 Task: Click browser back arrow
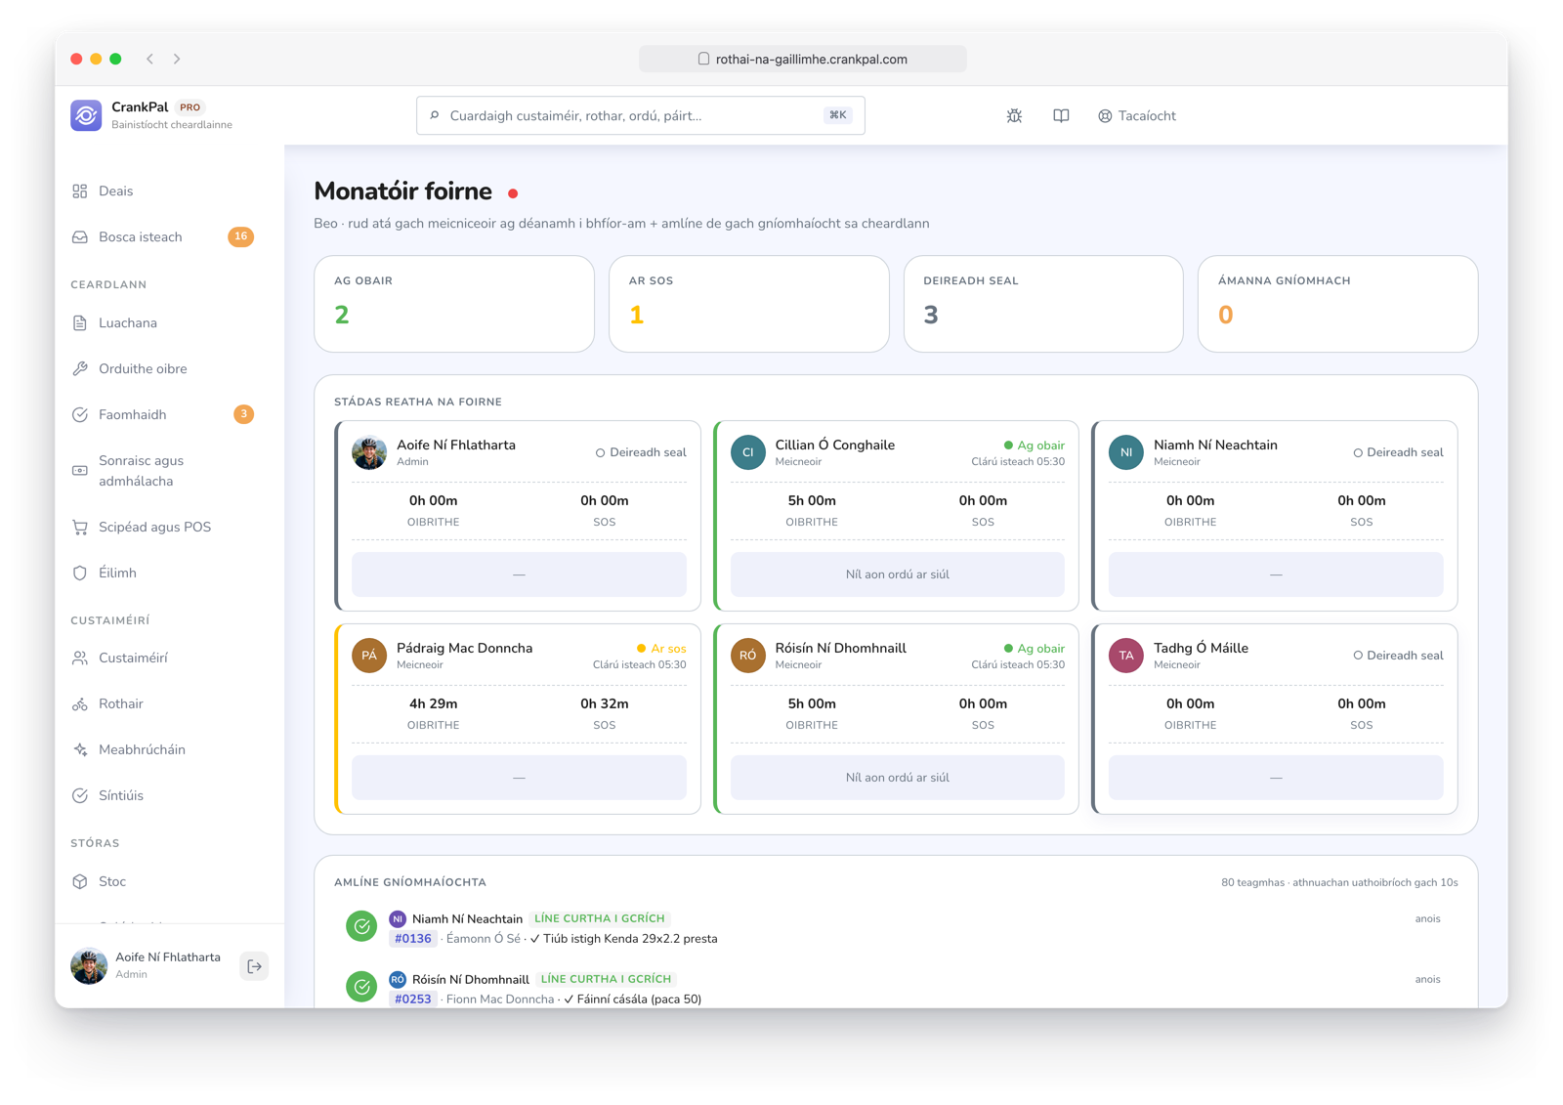point(150,59)
